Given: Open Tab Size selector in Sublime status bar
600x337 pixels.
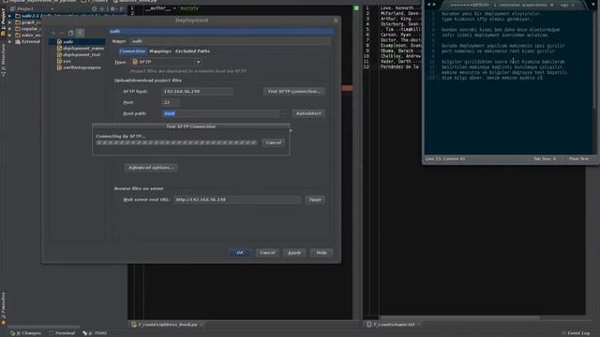Looking at the screenshot, I should [545, 159].
